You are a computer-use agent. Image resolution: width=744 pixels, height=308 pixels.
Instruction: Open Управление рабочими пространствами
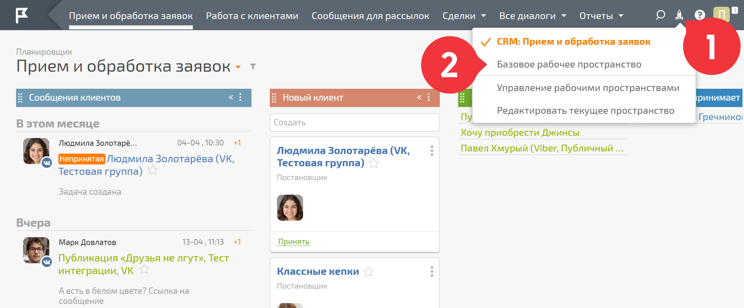(588, 88)
